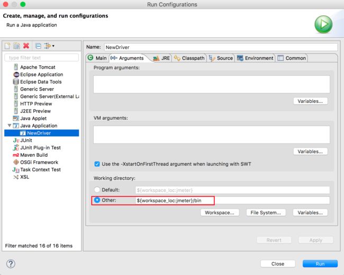344x275 pixels.
Task: Click Variables button under Working directory
Action: click(x=310, y=213)
